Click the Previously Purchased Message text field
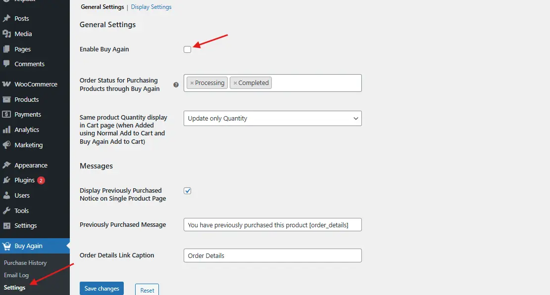550x295 pixels. [x=272, y=225]
